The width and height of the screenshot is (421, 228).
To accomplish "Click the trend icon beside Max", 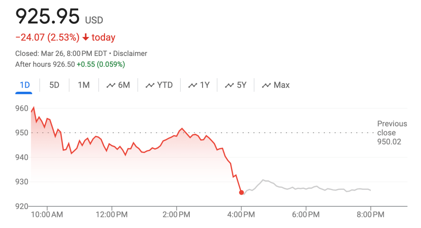I will [x=267, y=86].
